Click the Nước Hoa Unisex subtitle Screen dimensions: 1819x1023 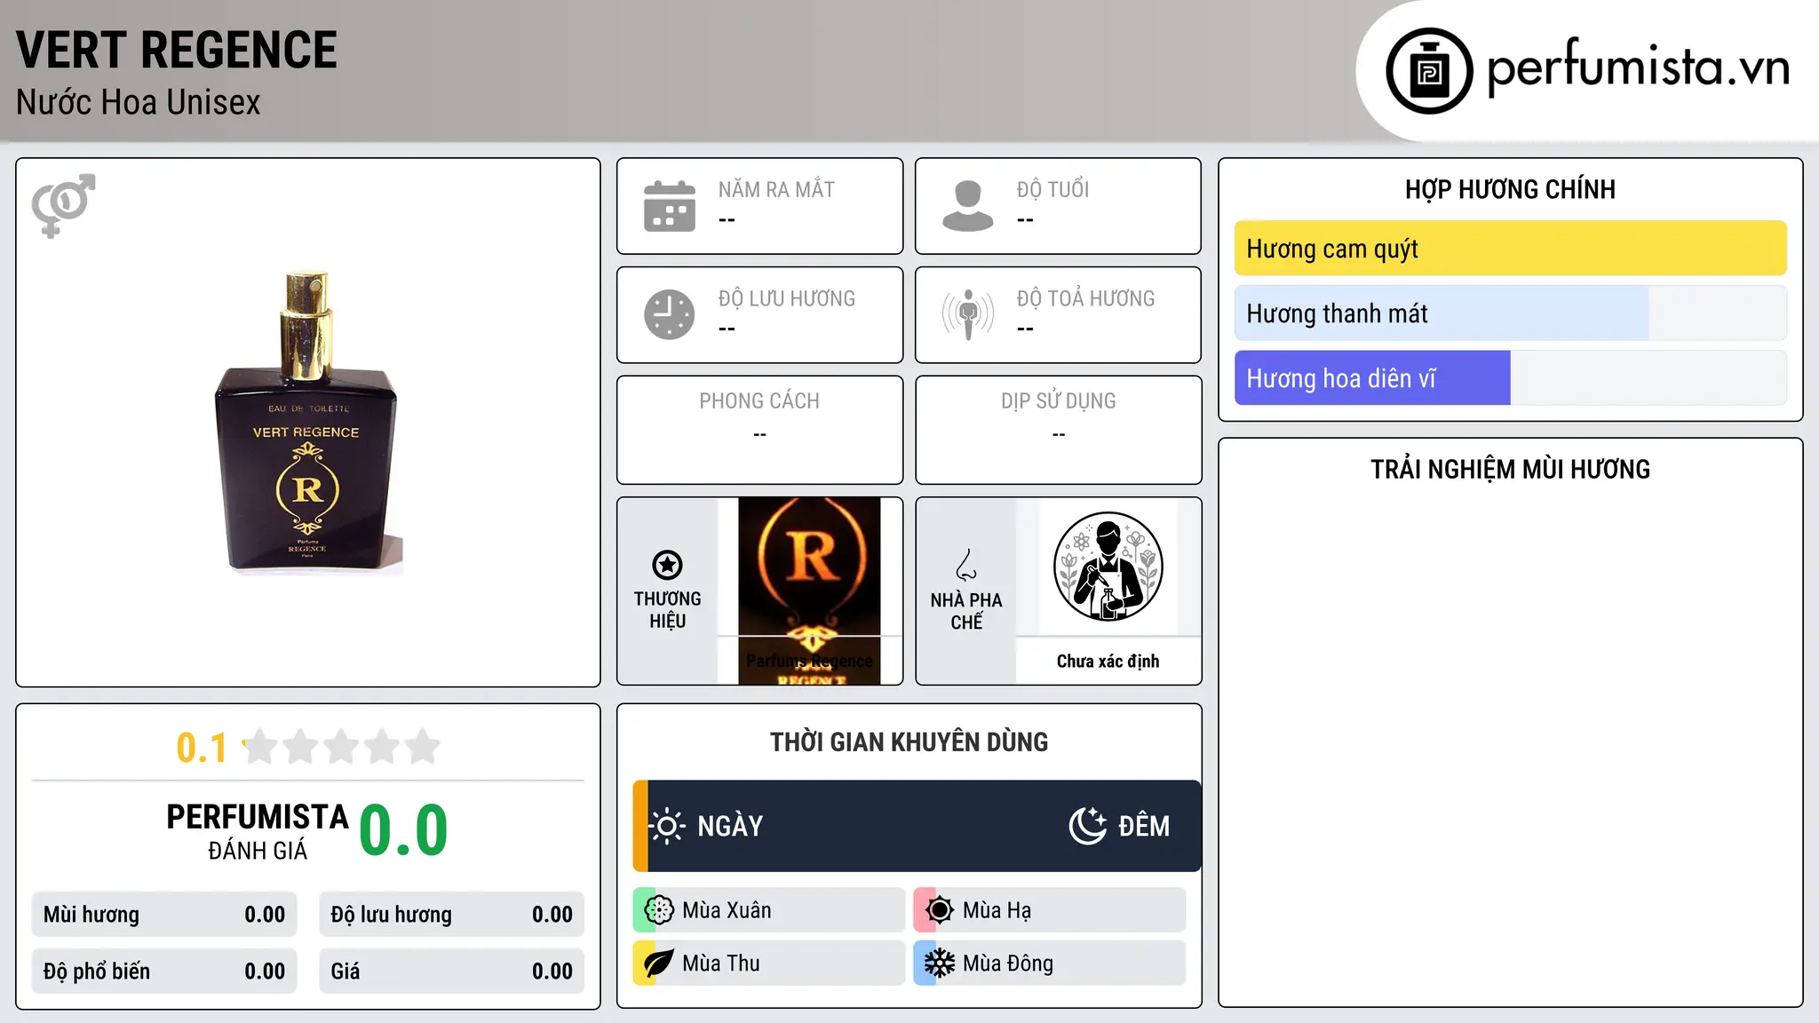[139, 103]
